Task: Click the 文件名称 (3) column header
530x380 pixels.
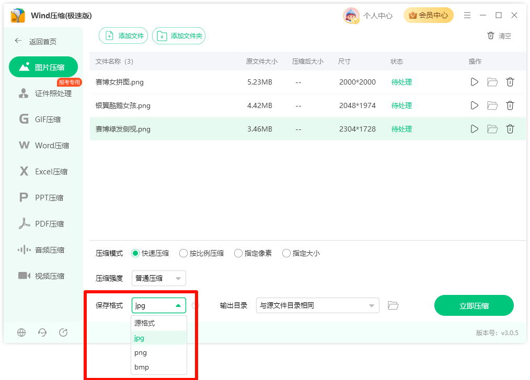Action: pos(114,62)
